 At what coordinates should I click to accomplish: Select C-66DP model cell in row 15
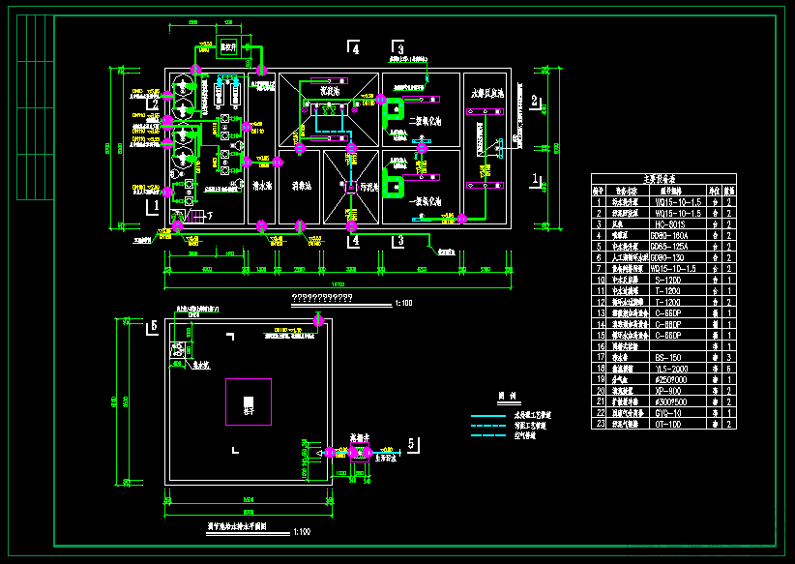(667, 336)
